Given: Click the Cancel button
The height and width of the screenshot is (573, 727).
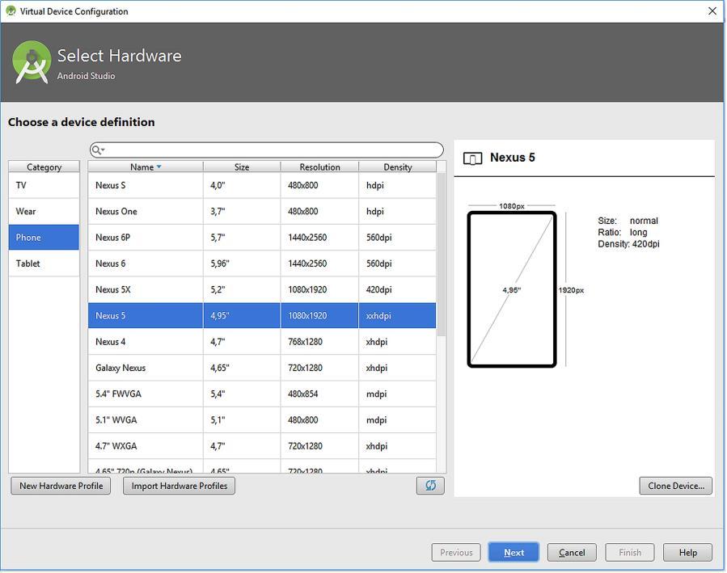Looking at the screenshot, I should 572,552.
